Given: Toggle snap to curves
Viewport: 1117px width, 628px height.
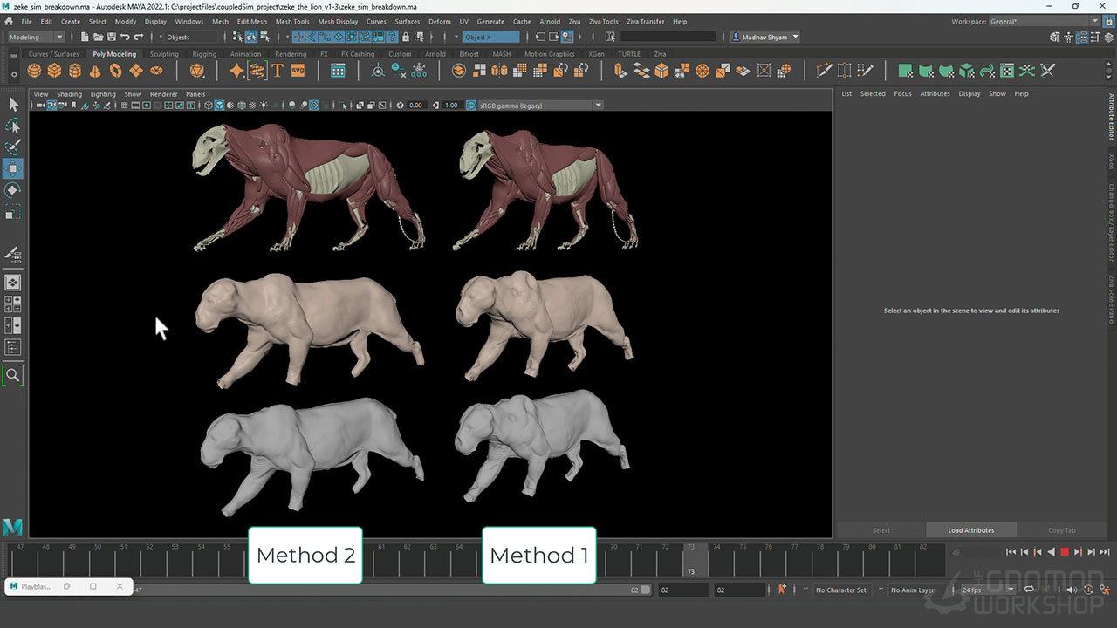Looking at the screenshot, I should (x=312, y=37).
